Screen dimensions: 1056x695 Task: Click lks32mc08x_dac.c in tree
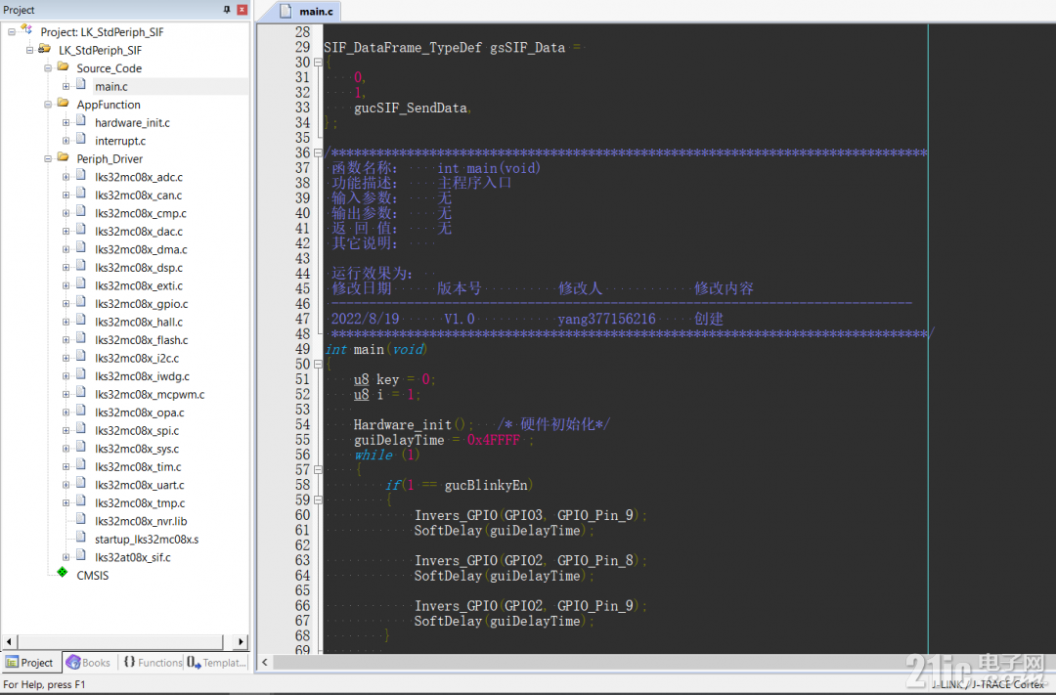pyautogui.click(x=139, y=231)
